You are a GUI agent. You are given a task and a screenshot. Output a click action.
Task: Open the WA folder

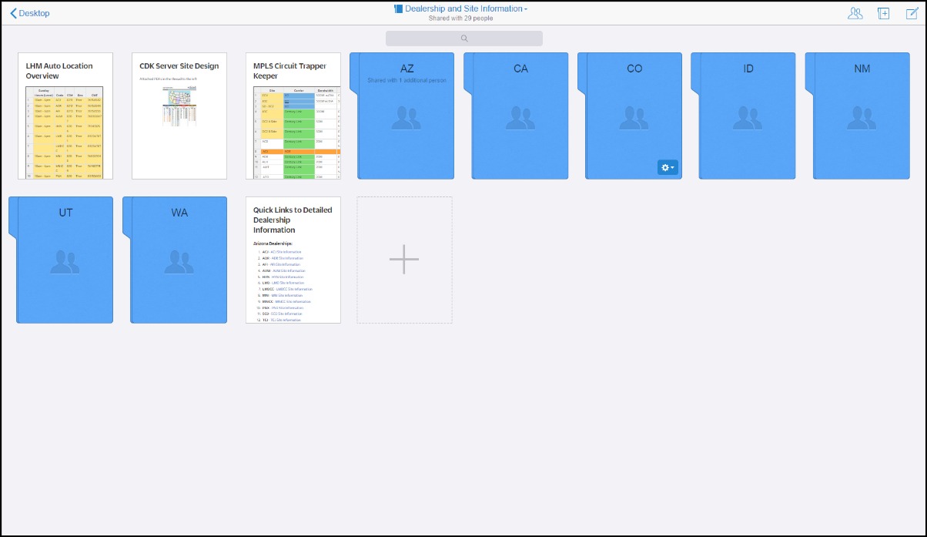click(179, 260)
